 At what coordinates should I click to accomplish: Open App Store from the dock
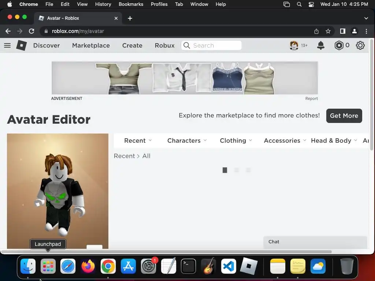[128, 266]
